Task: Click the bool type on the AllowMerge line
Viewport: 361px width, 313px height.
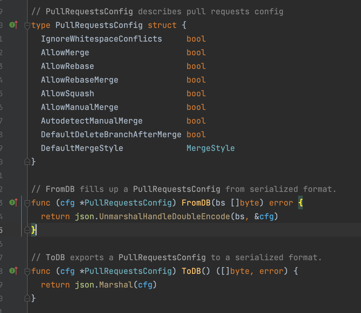Action: 196,52
